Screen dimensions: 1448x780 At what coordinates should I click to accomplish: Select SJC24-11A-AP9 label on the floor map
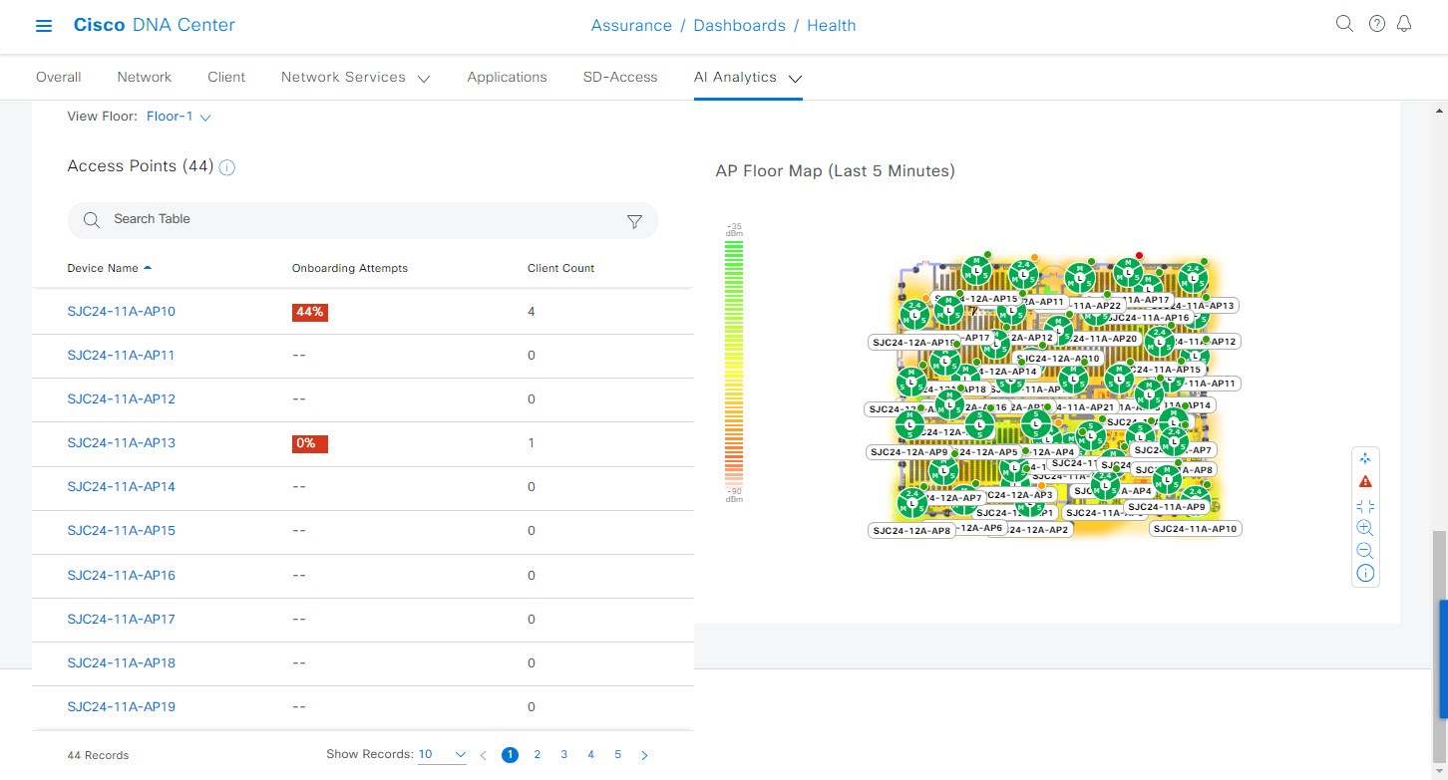point(1167,507)
